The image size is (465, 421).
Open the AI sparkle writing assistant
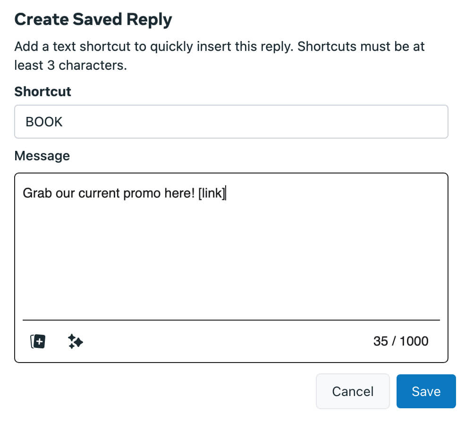pos(76,341)
